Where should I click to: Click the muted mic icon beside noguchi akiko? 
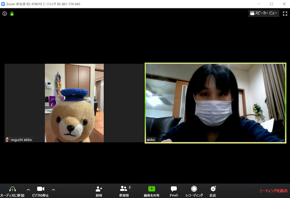click(x=7, y=140)
